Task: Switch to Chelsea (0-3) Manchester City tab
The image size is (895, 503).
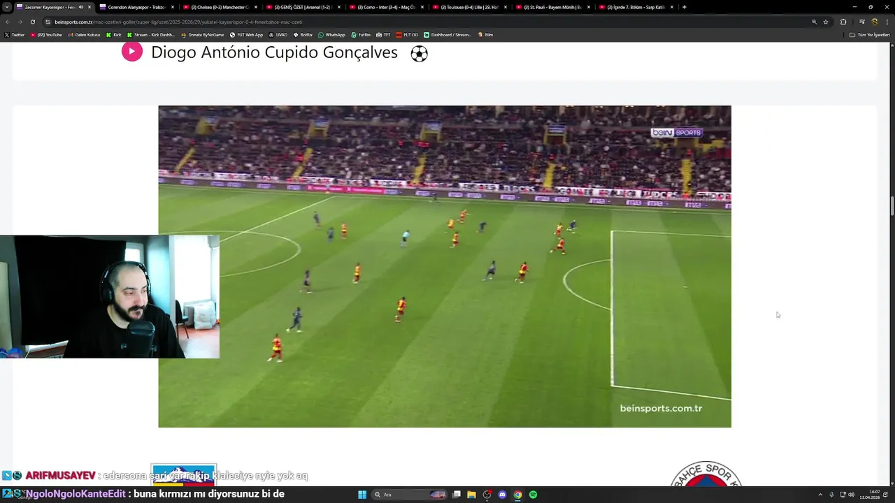Action: pyautogui.click(x=220, y=7)
